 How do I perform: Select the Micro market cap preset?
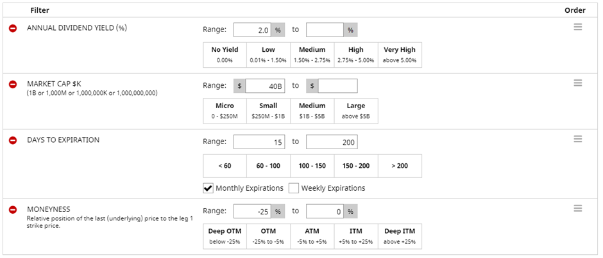(x=225, y=110)
